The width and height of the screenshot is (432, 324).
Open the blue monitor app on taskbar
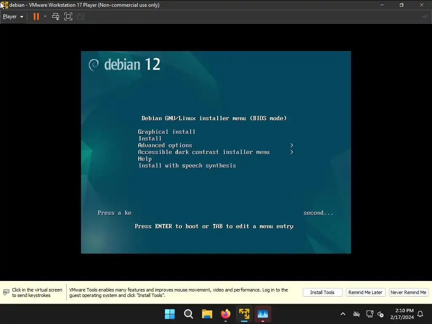click(263, 314)
